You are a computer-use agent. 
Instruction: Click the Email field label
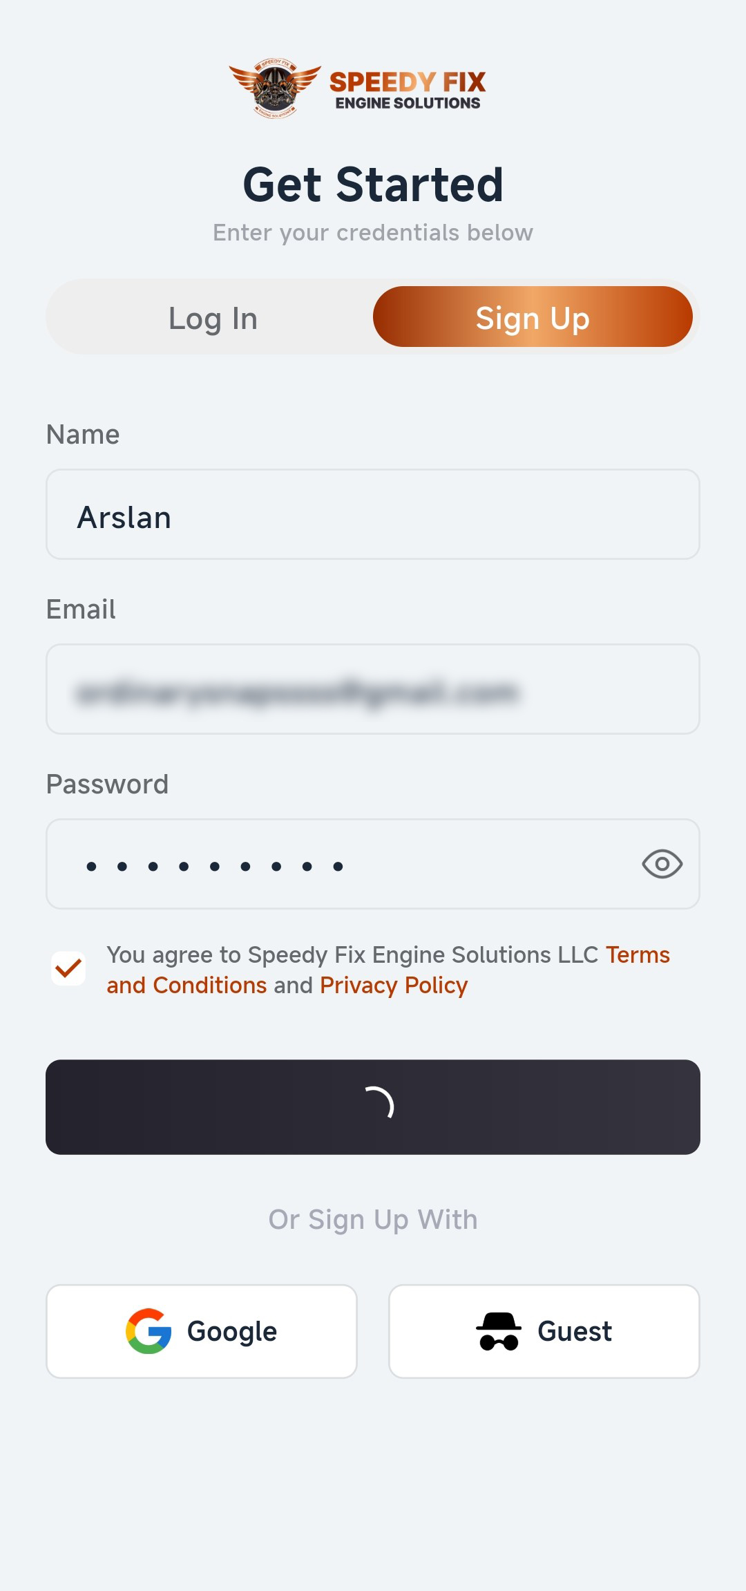[81, 610]
